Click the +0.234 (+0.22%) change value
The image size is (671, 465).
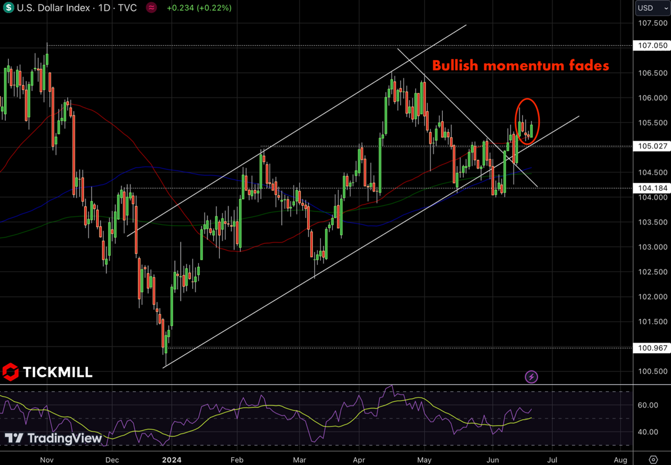click(x=199, y=8)
